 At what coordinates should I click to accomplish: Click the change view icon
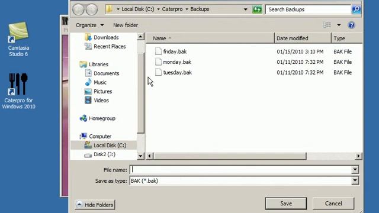(x=327, y=25)
